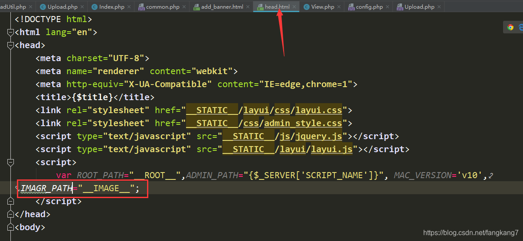
Task: Click the layui folder in layui.css path
Action: (x=256, y=110)
